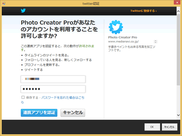Click the 'www.medianavi.co.jp/' URL text
The image size is (182, 136).
tap(123, 42)
